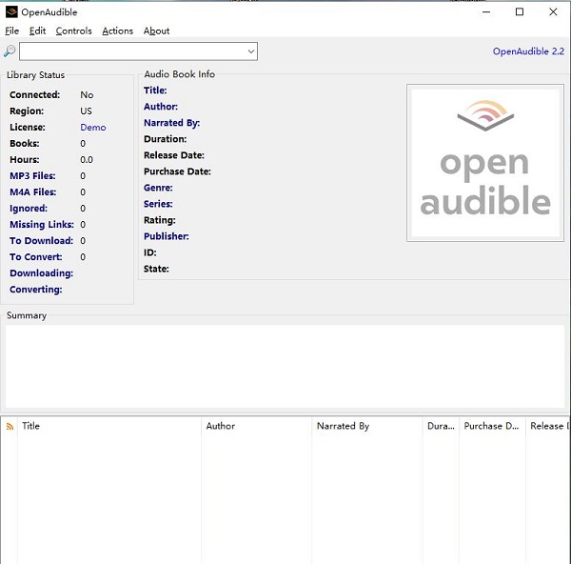Open the File menu

tap(11, 31)
